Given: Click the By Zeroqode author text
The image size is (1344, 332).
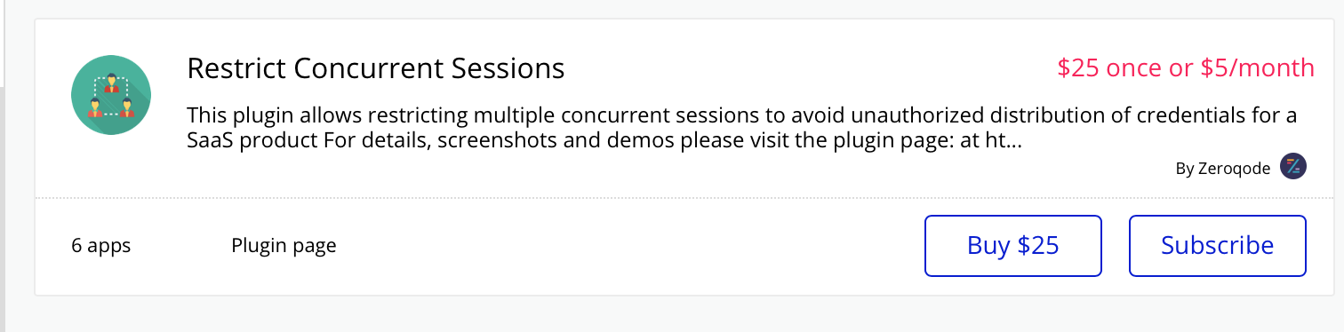Looking at the screenshot, I should tap(1223, 169).
